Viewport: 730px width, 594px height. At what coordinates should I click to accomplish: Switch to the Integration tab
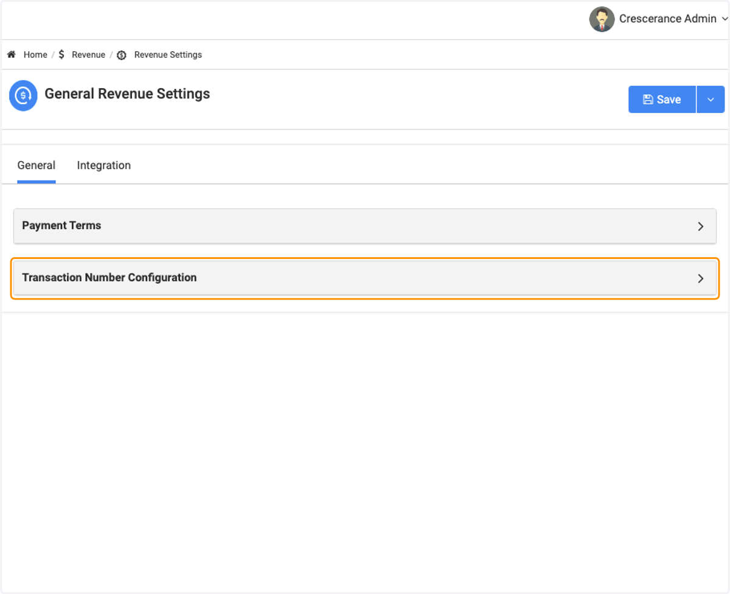[104, 165]
